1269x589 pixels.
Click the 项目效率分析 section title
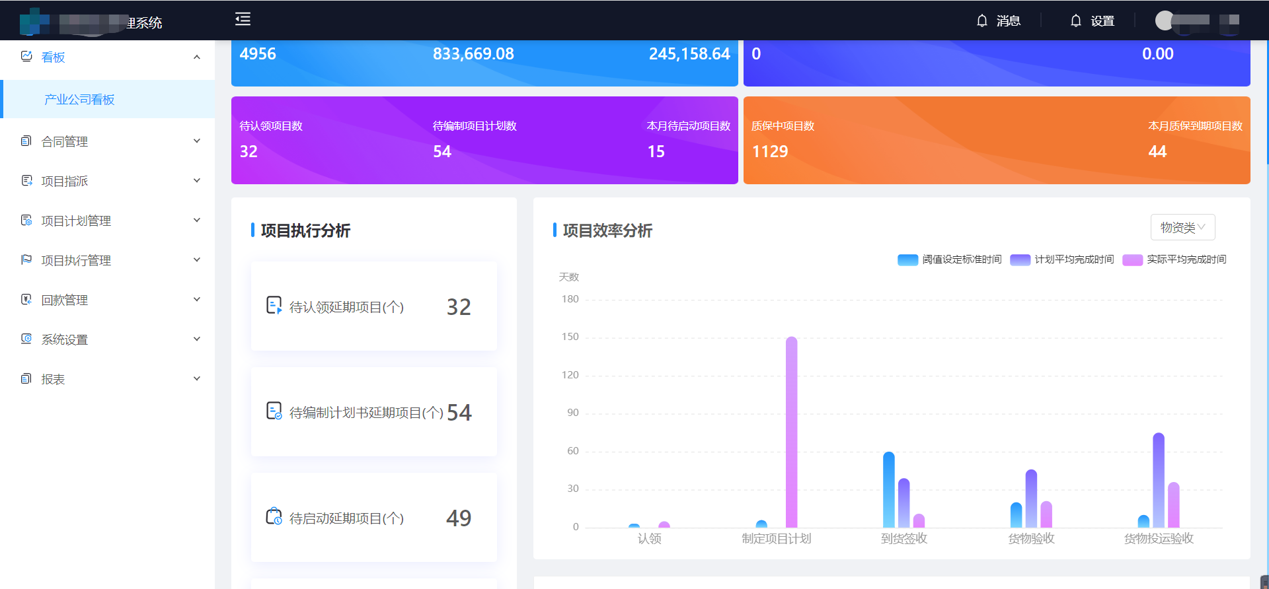point(607,230)
